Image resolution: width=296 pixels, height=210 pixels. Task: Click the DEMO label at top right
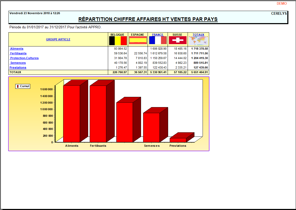(281, 3)
